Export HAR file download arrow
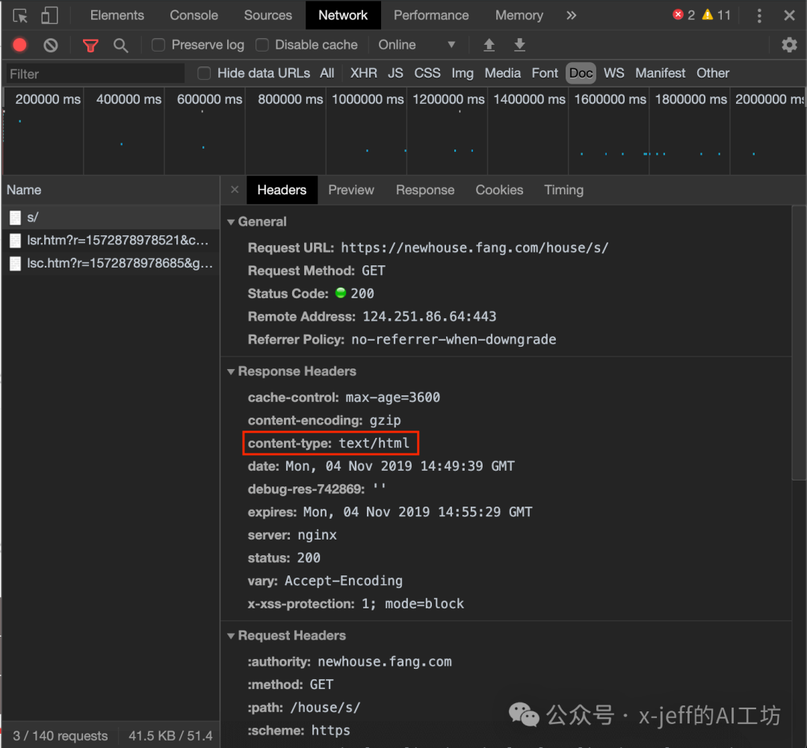Viewport: 807px width, 748px height. [x=520, y=45]
